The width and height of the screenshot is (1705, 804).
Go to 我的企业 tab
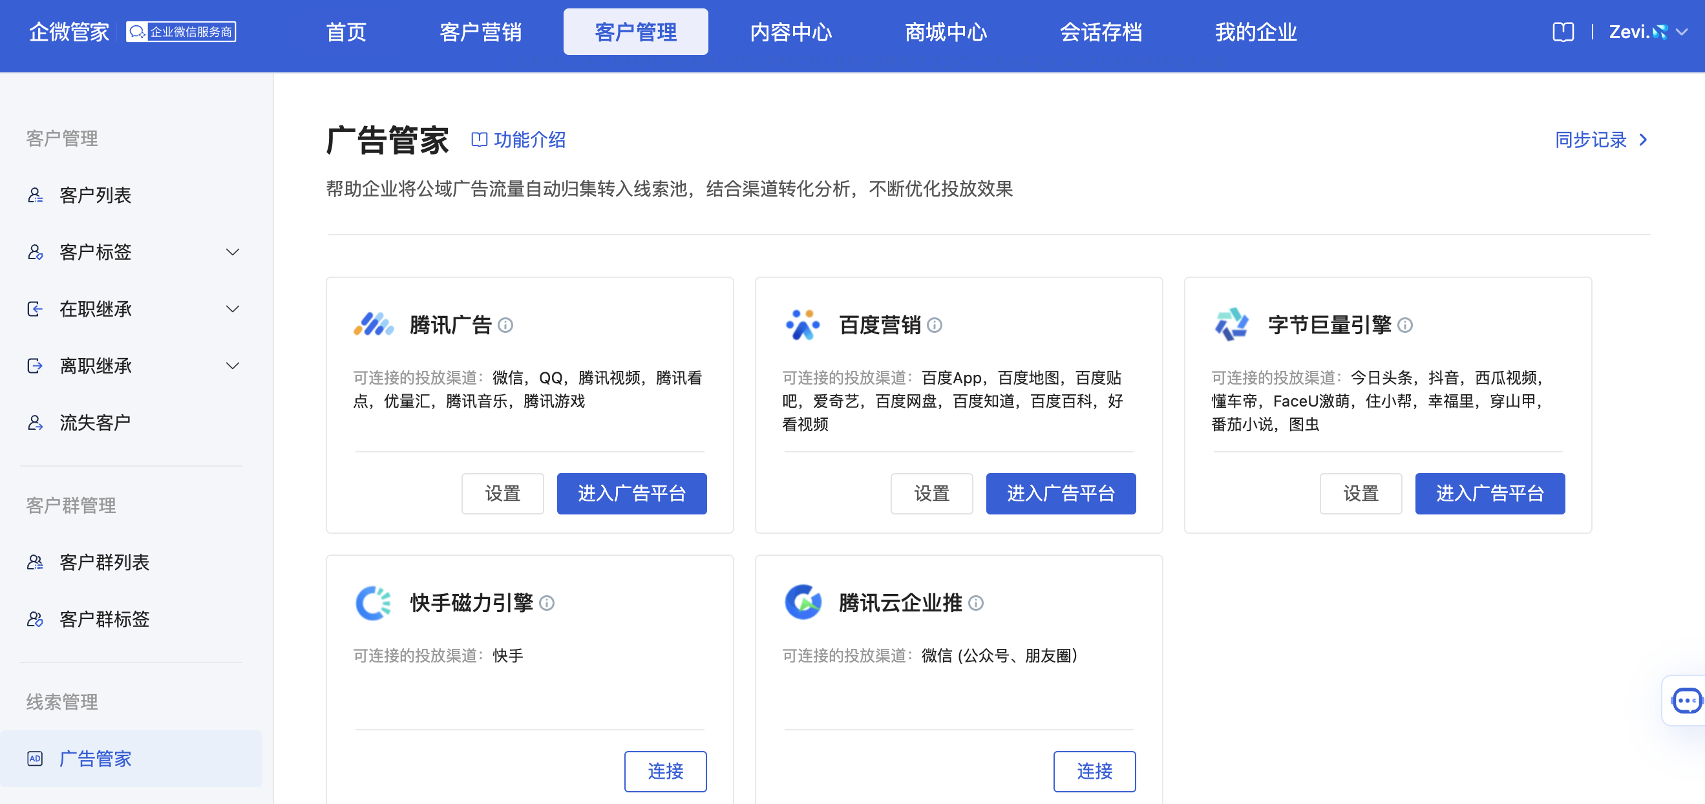point(1255,32)
